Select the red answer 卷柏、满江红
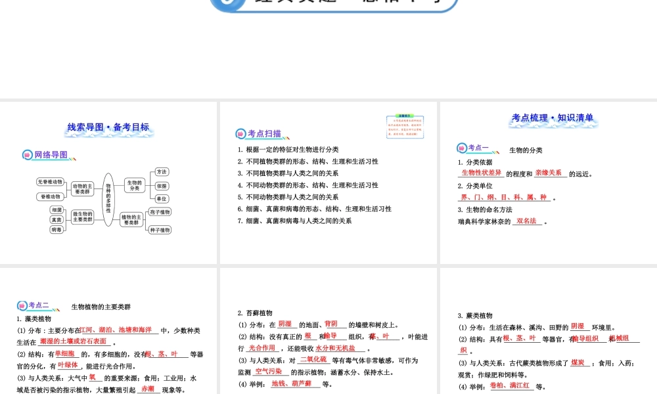The width and height of the screenshot is (657, 394). (510, 385)
